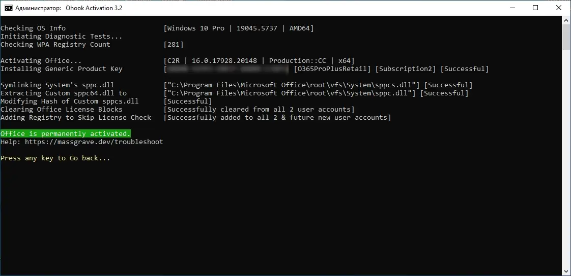The width and height of the screenshot is (571, 276).
Task: Maximize the Ohook Activation console window
Action: [x=535, y=8]
